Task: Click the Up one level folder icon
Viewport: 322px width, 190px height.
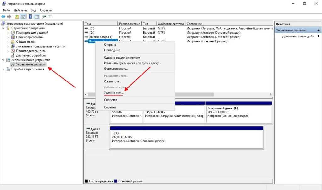Action: coord(17,17)
